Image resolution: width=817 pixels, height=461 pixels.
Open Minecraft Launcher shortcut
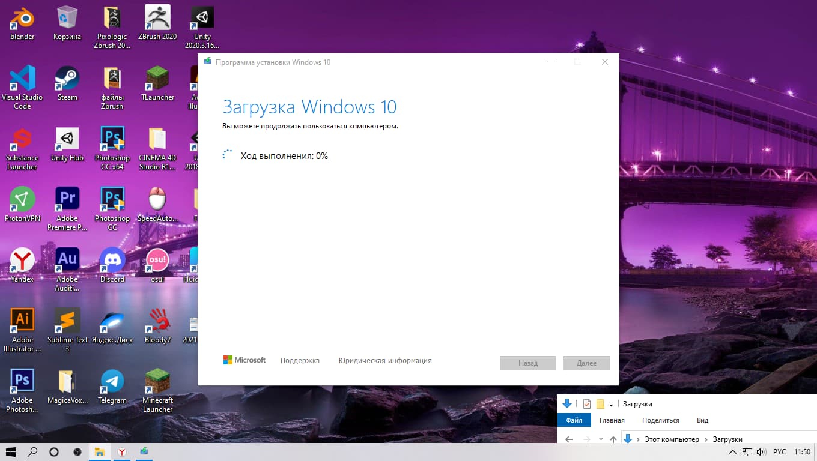[157, 391]
